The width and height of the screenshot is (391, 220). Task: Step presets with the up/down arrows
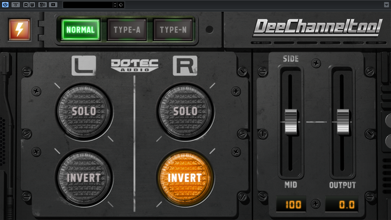coord(115,5)
